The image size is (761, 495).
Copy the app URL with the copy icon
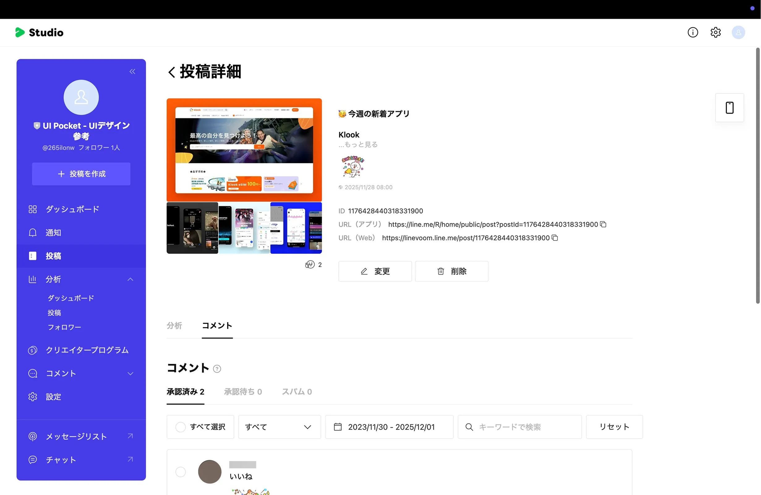pyautogui.click(x=603, y=224)
